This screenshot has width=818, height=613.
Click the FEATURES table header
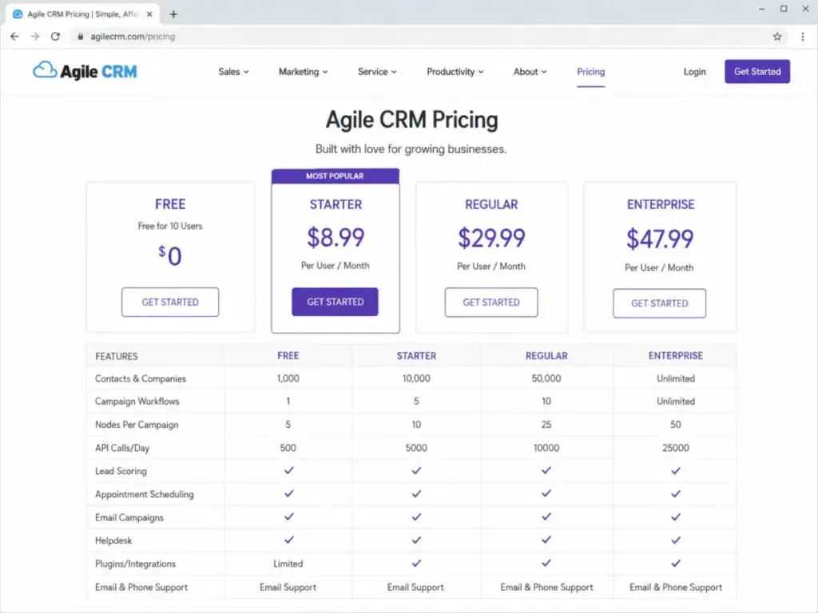click(117, 357)
